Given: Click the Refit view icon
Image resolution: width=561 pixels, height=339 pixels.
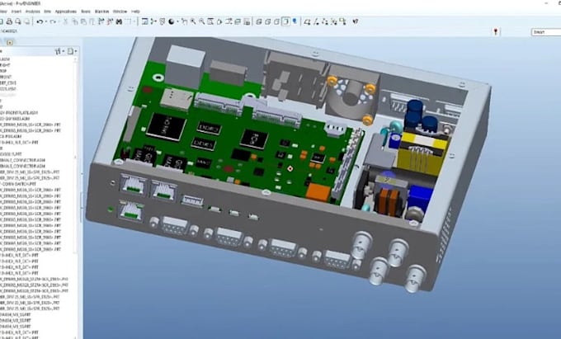Looking at the screenshot, I should [210, 21].
